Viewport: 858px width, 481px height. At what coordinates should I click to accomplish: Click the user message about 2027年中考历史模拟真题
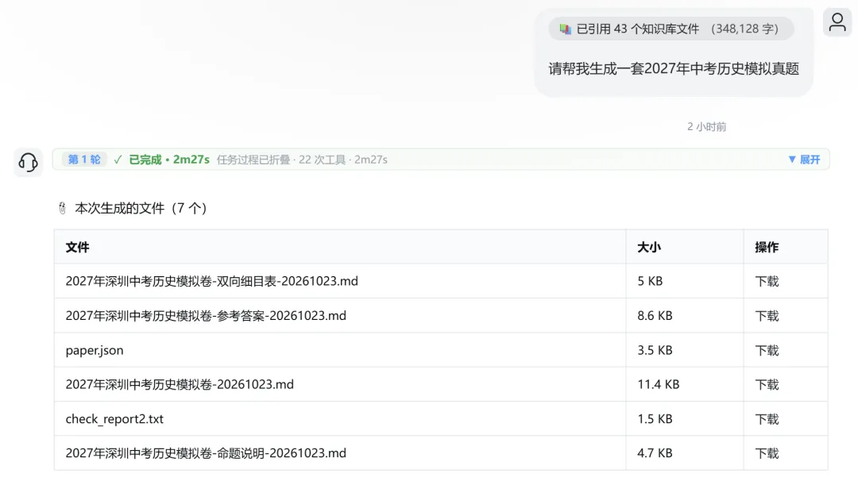[674, 69]
